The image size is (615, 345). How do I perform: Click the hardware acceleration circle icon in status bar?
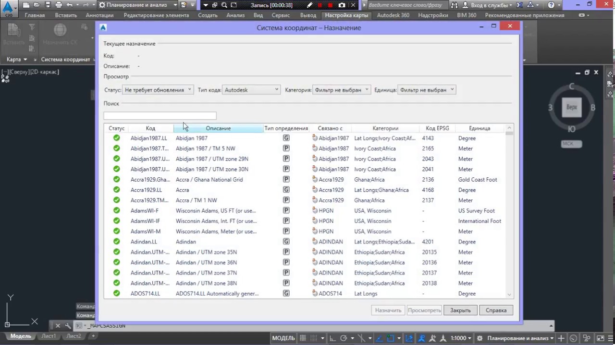[x=573, y=338]
